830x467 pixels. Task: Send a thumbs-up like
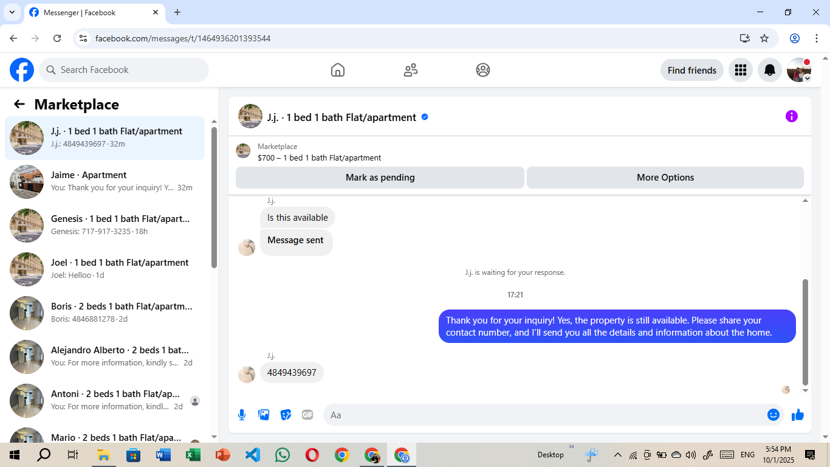[798, 415]
